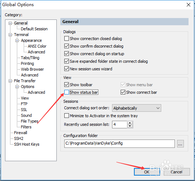The width and height of the screenshot is (195, 181).
Task: Cancel the Global Options dialog
Action: coord(177,172)
